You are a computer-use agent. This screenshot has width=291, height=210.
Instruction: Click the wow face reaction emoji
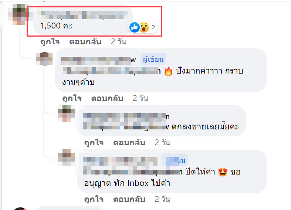(144, 27)
